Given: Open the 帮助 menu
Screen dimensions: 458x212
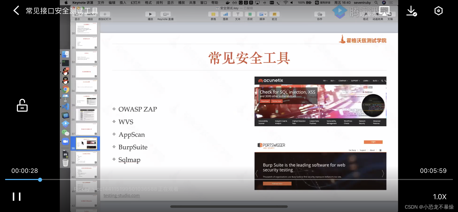Looking at the screenshot, I should [x=215, y=3].
